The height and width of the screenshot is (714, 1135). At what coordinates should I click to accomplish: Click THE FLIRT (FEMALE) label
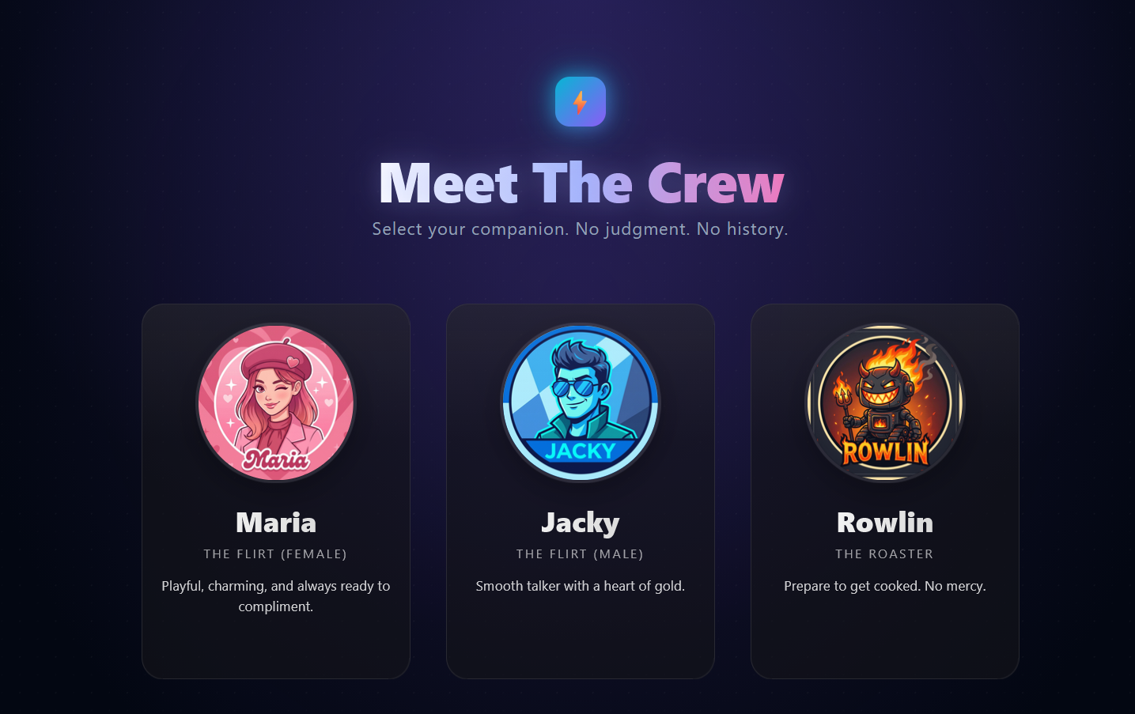click(x=275, y=554)
